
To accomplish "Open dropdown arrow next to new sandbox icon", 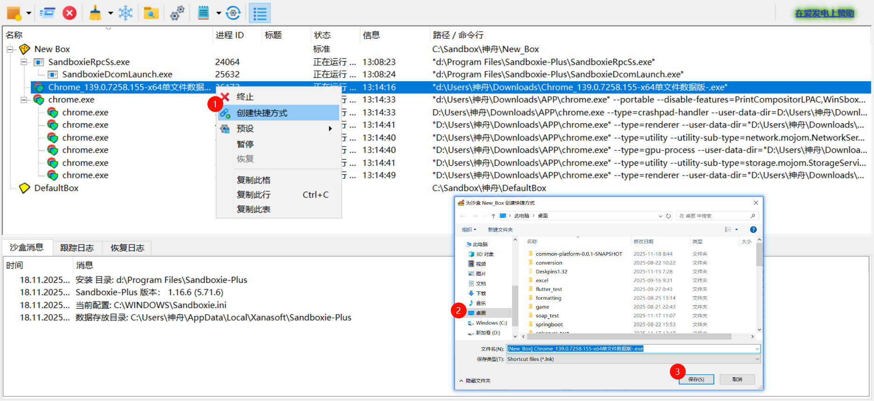I will [29, 13].
